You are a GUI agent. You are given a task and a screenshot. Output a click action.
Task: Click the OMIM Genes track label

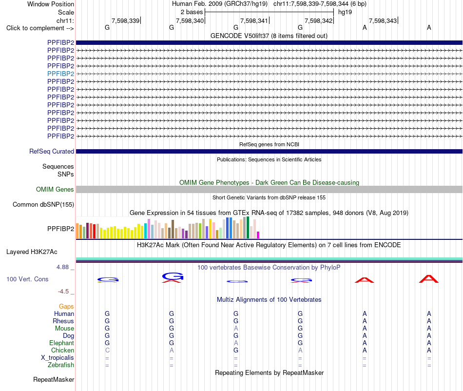click(x=55, y=189)
